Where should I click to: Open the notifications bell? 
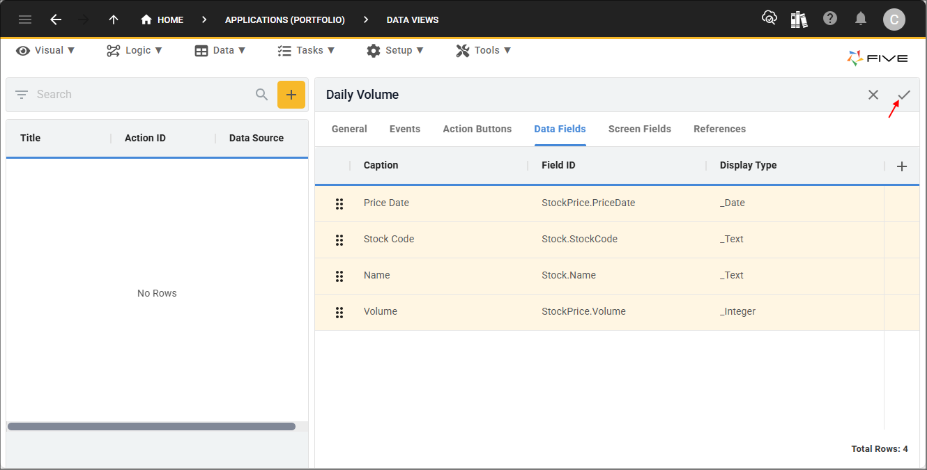click(861, 19)
